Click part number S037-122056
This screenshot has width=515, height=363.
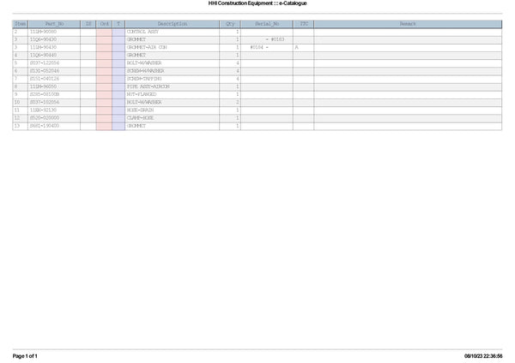click(x=45, y=62)
